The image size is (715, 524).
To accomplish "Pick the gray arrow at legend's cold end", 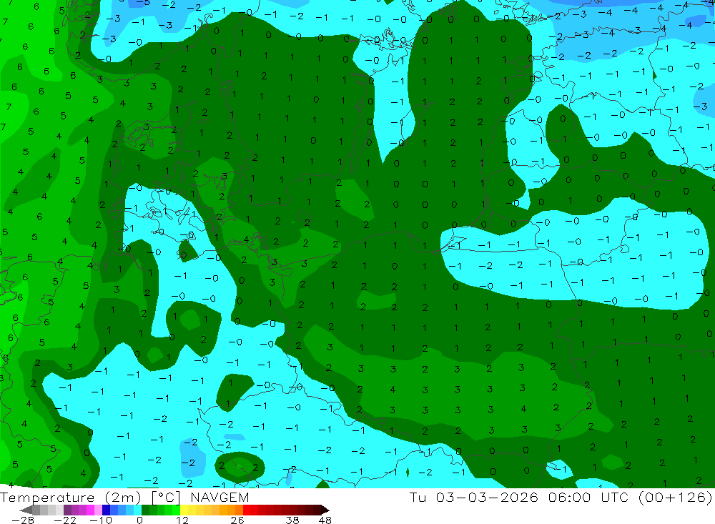I will (x=26, y=510).
